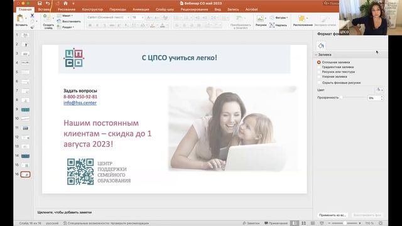Viewport: 402px width, 226px height.
Task: Select slide 9 thumbnail
Action: (x=25, y=110)
